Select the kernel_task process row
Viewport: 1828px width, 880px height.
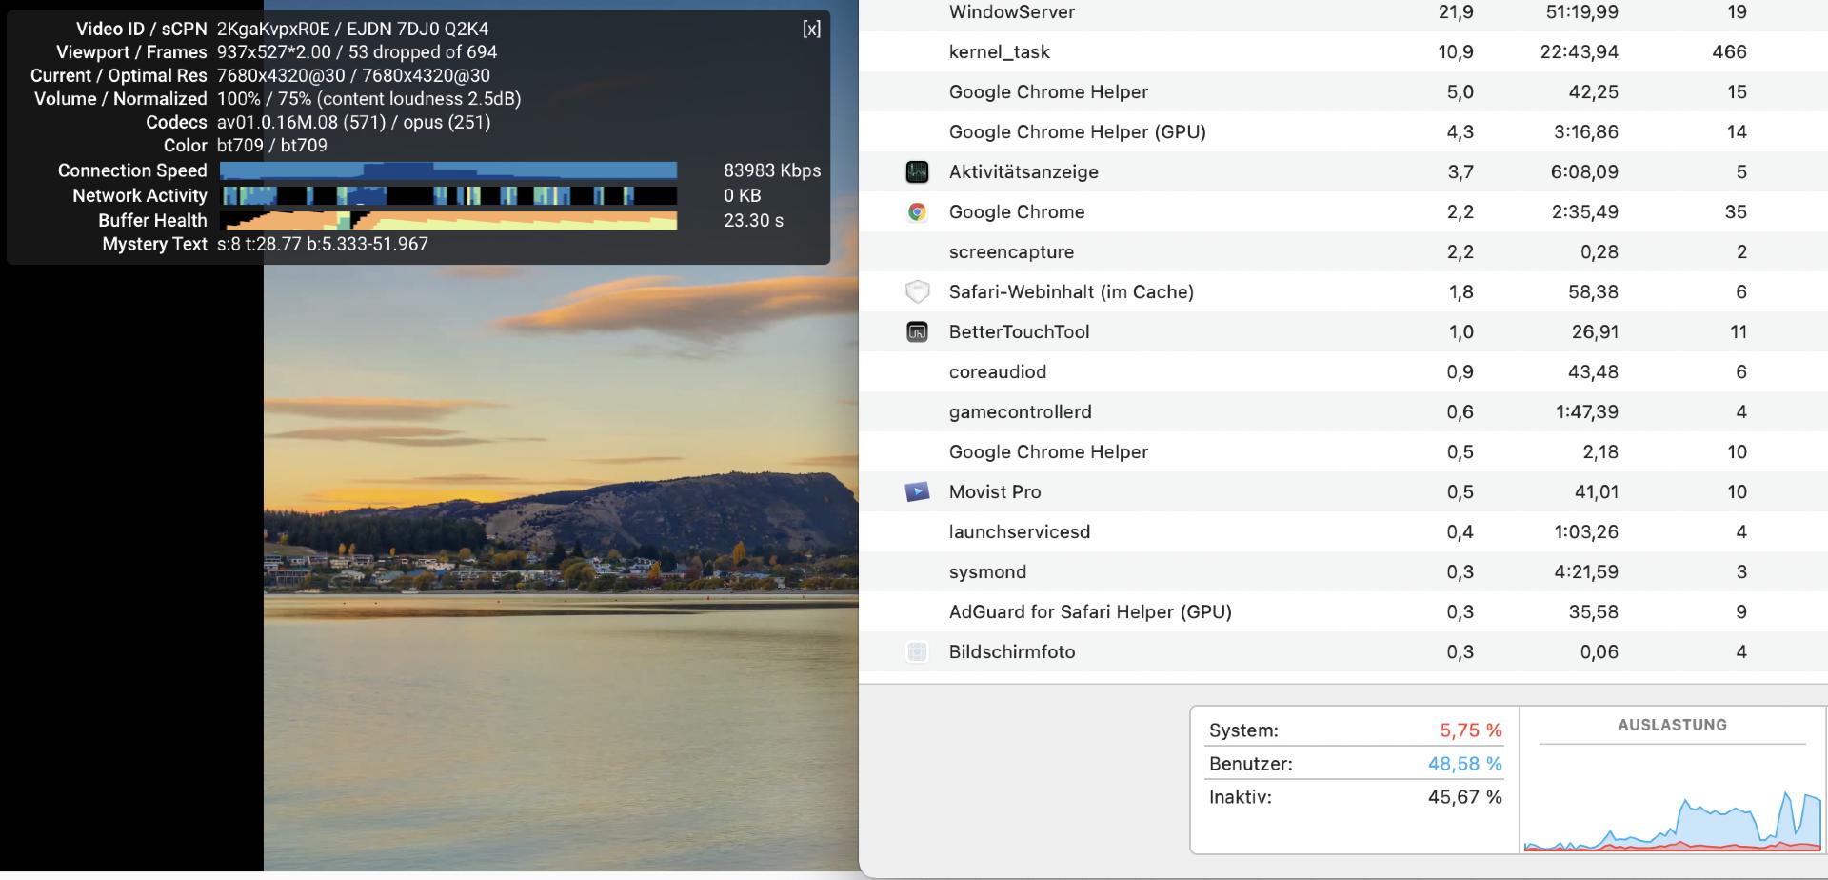coord(999,52)
